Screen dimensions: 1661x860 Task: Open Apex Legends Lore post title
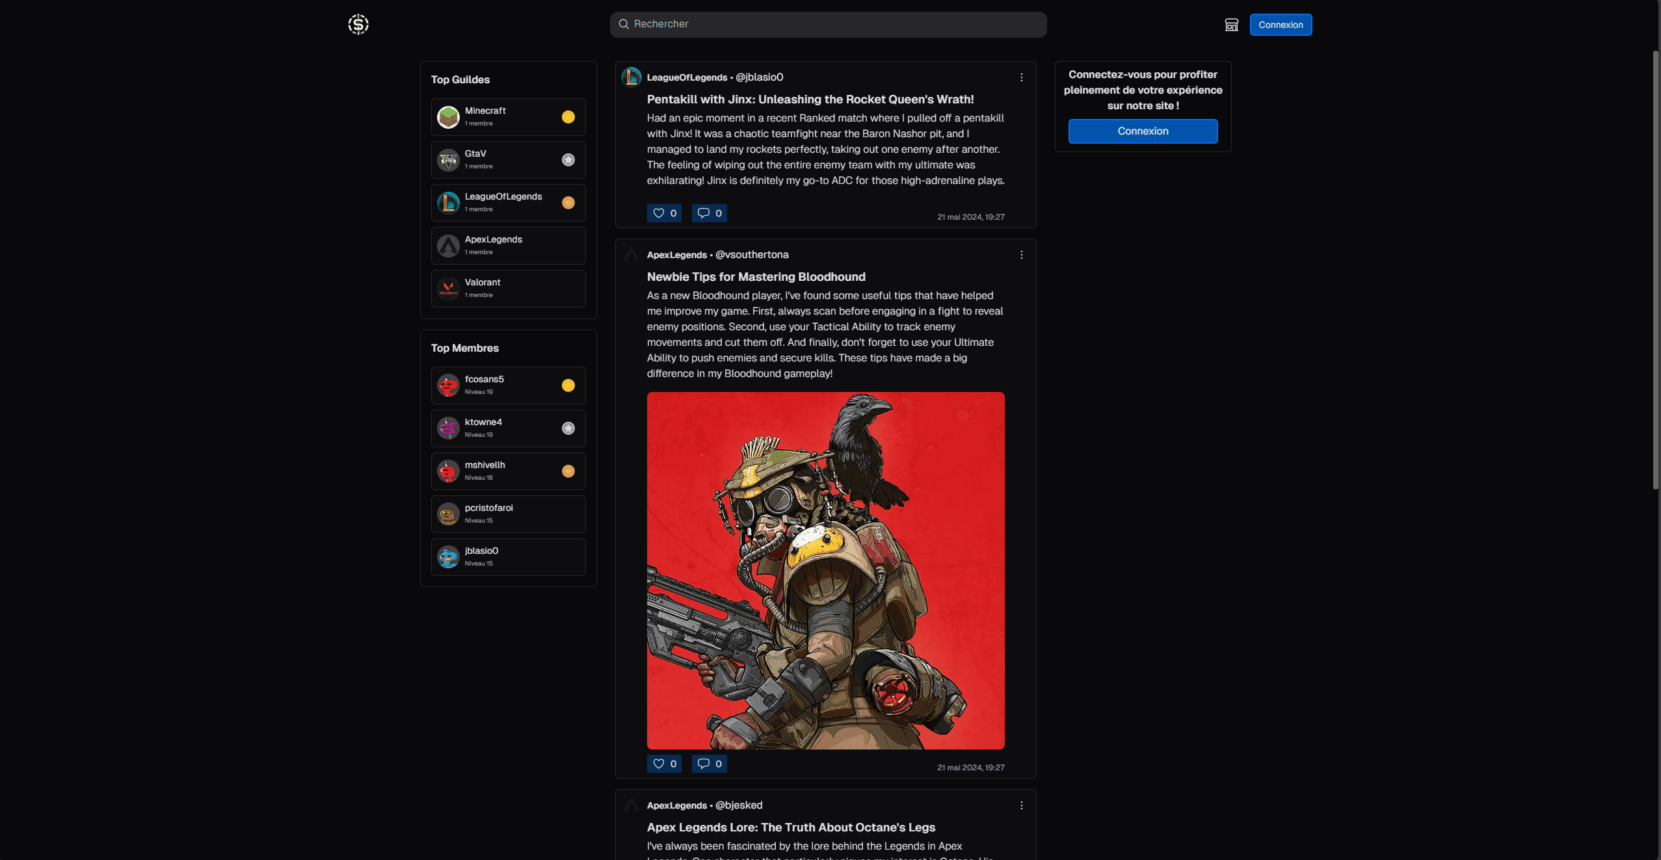[791, 827]
